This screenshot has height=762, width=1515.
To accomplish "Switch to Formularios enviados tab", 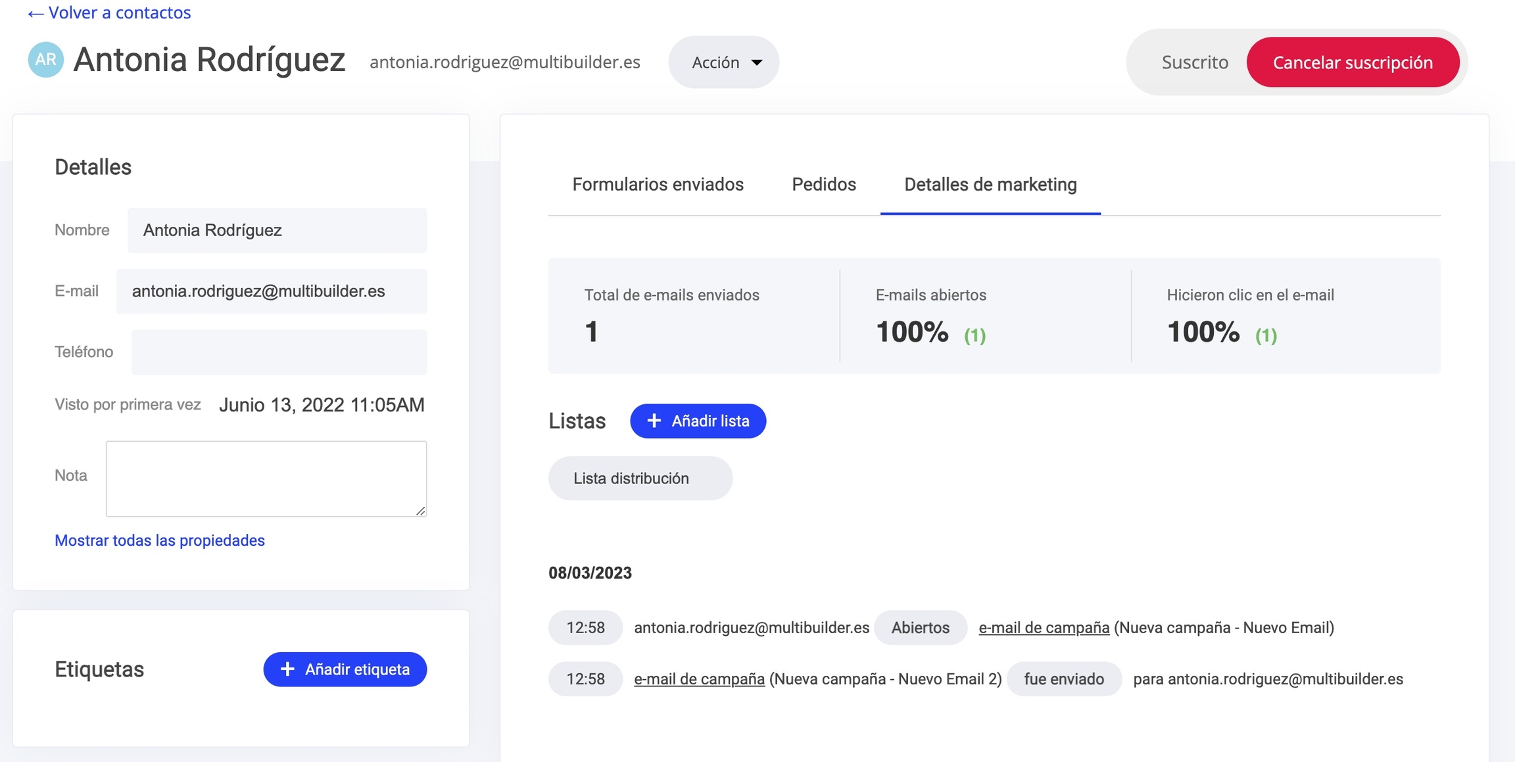I will coord(658,185).
